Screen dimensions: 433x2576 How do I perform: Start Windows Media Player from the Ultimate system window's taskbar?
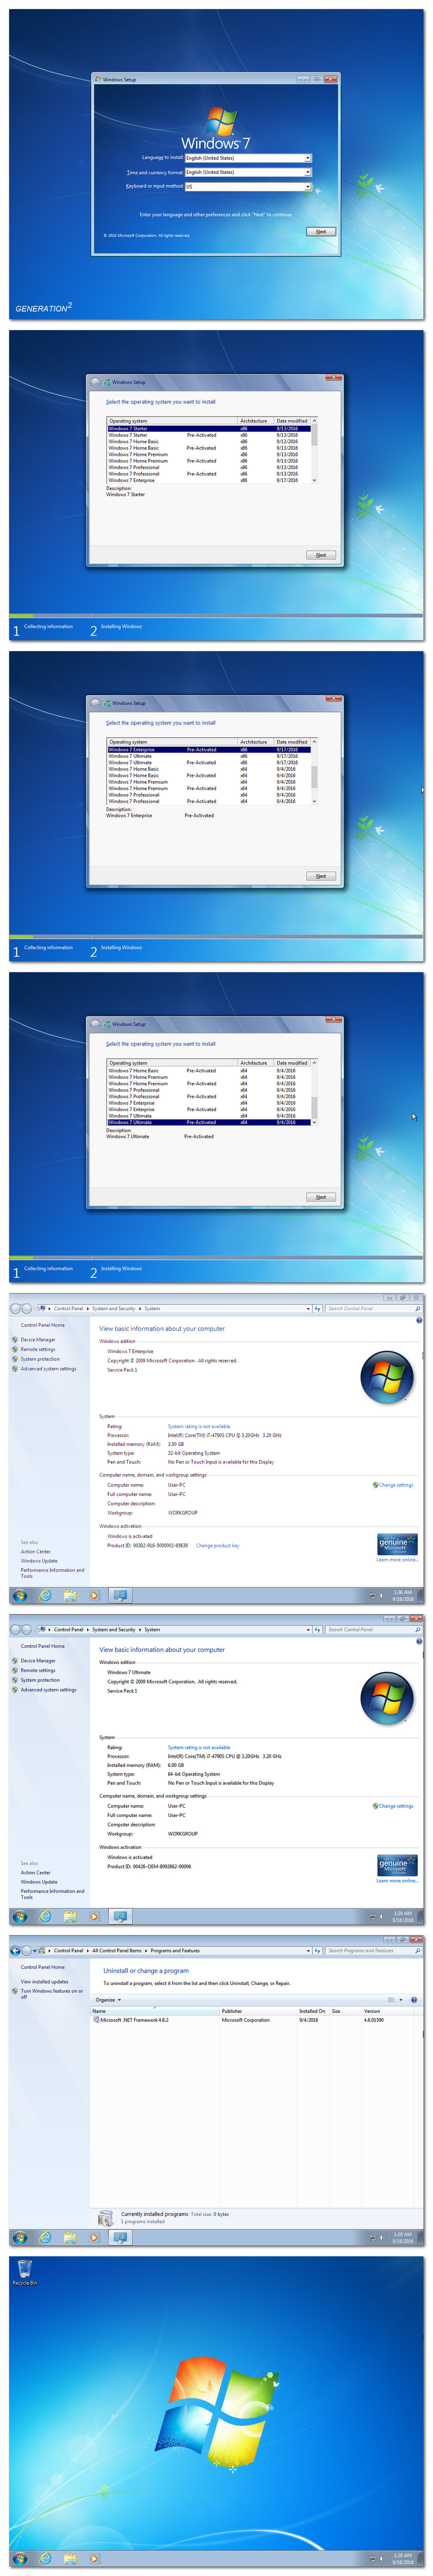pyautogui.click(x=94, y=1916)
